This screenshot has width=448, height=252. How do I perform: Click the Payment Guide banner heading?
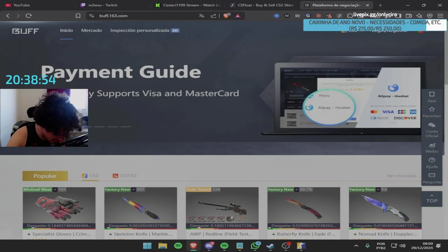tap(121, 72)
